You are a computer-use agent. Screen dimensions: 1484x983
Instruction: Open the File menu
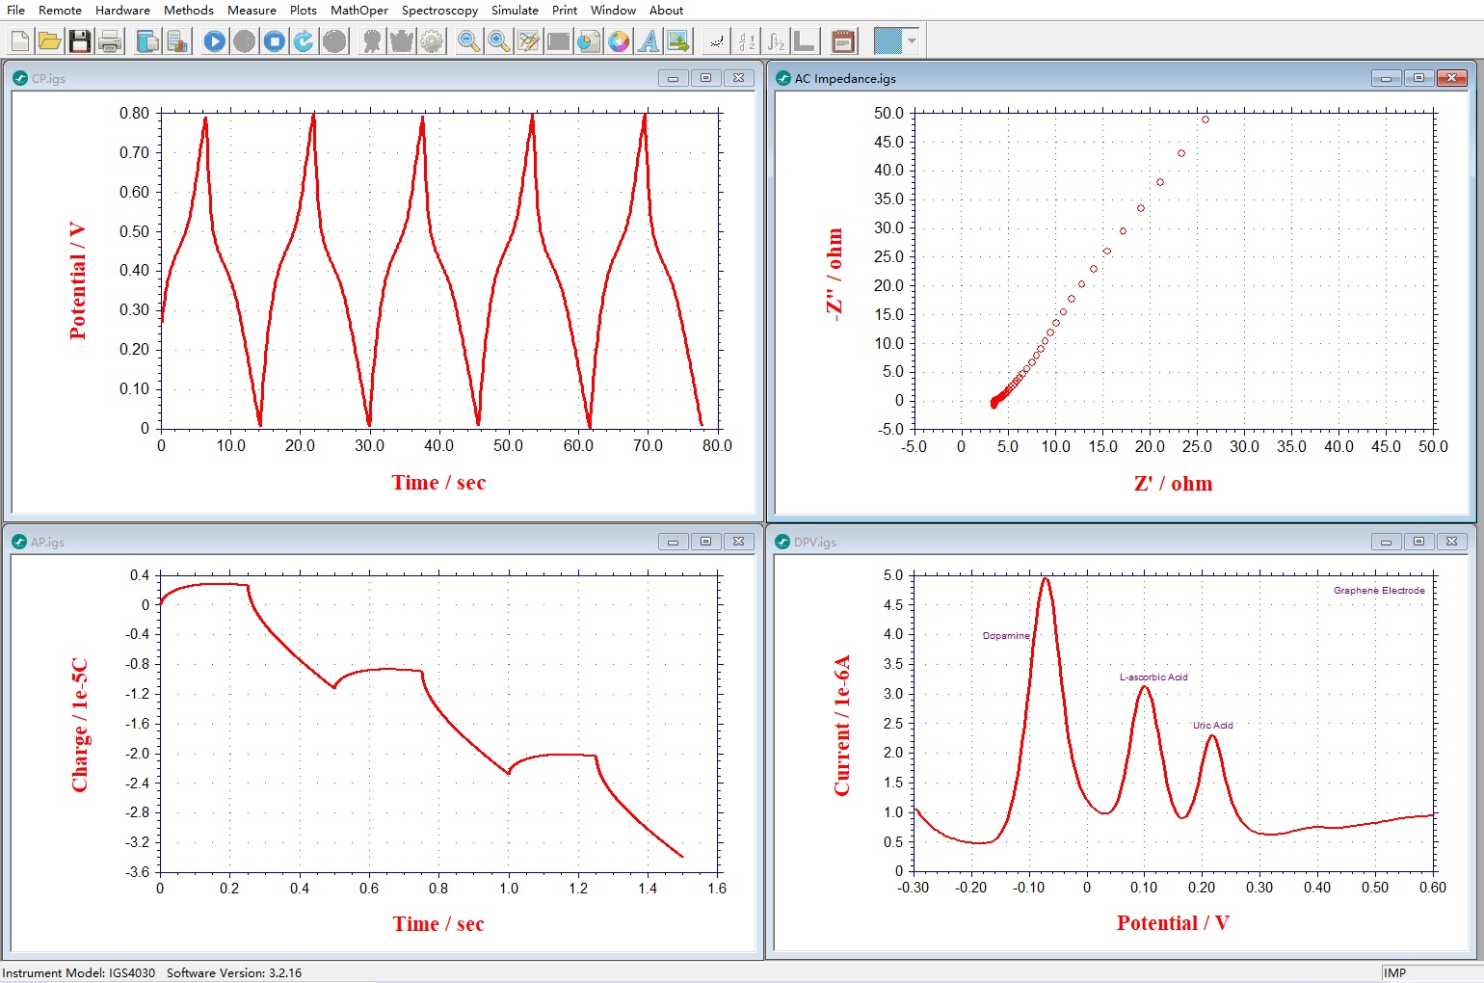[16, 11]
